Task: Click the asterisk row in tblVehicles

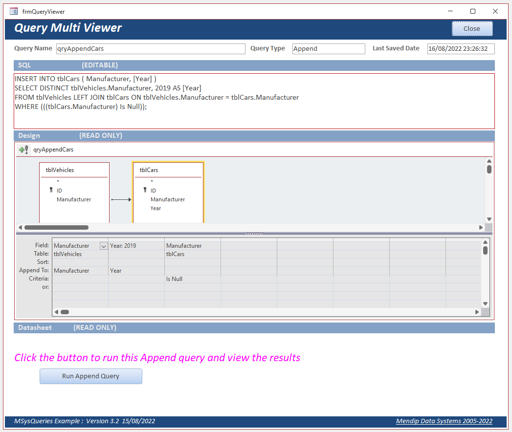Action: coord(58,182)
